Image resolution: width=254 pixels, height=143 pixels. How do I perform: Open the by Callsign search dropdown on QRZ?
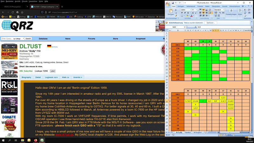coord(19,38)
